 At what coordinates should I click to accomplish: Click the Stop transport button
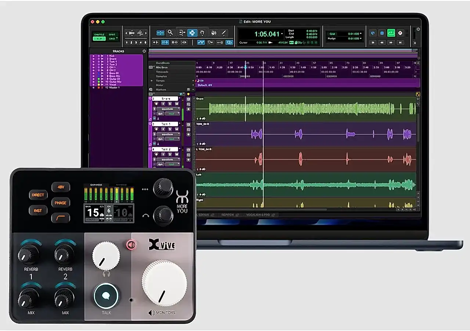pyautogui.click(x=382, y=33)
